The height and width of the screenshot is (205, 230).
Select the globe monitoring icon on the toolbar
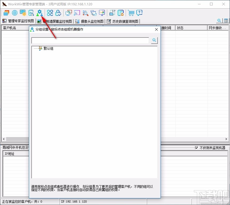[14, 13]
